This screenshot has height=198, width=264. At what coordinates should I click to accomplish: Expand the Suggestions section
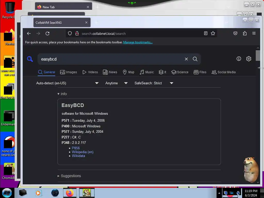69,176
